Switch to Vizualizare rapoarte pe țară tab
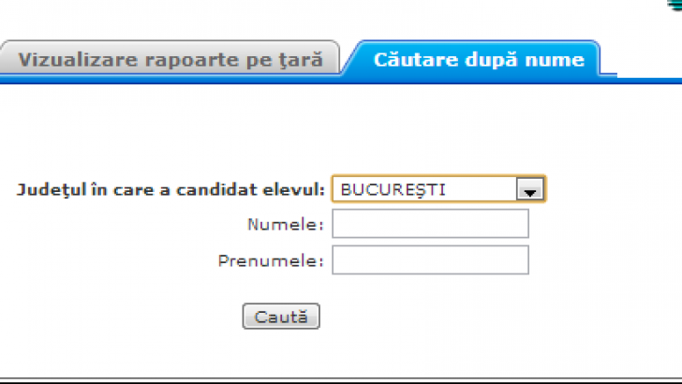This screenshot has height=384, width=682. click(170, 61)
